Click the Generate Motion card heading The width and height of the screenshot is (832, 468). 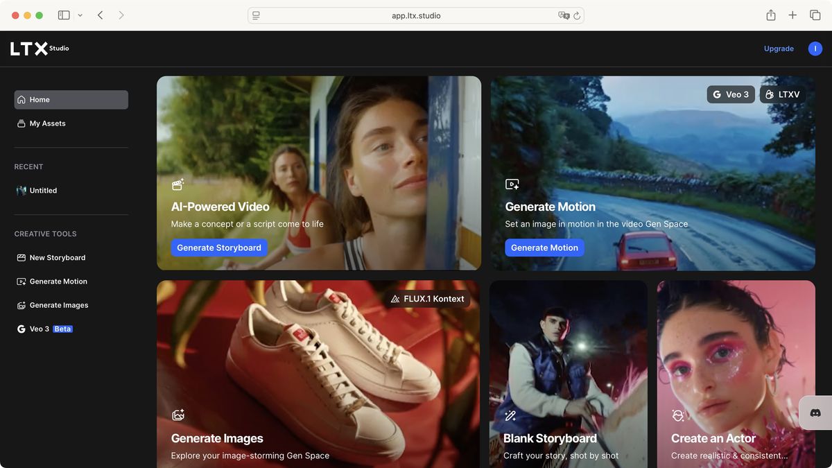click(551, 207)
